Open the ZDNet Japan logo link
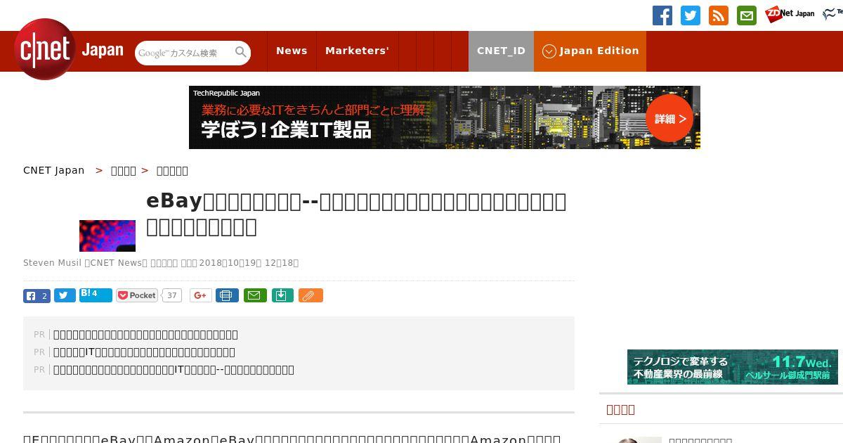Viewport: 843px width, 443px height. click(x=790, y=14)
